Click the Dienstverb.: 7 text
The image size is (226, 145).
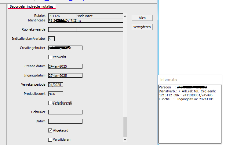(169, 91)
